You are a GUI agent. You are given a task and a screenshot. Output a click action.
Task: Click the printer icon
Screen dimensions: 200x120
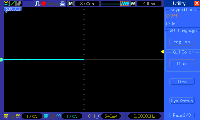[x=63, y=3]
